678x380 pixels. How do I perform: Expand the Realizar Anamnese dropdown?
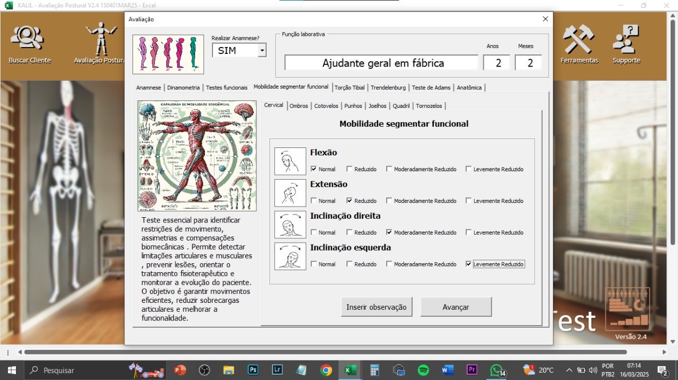262,51
